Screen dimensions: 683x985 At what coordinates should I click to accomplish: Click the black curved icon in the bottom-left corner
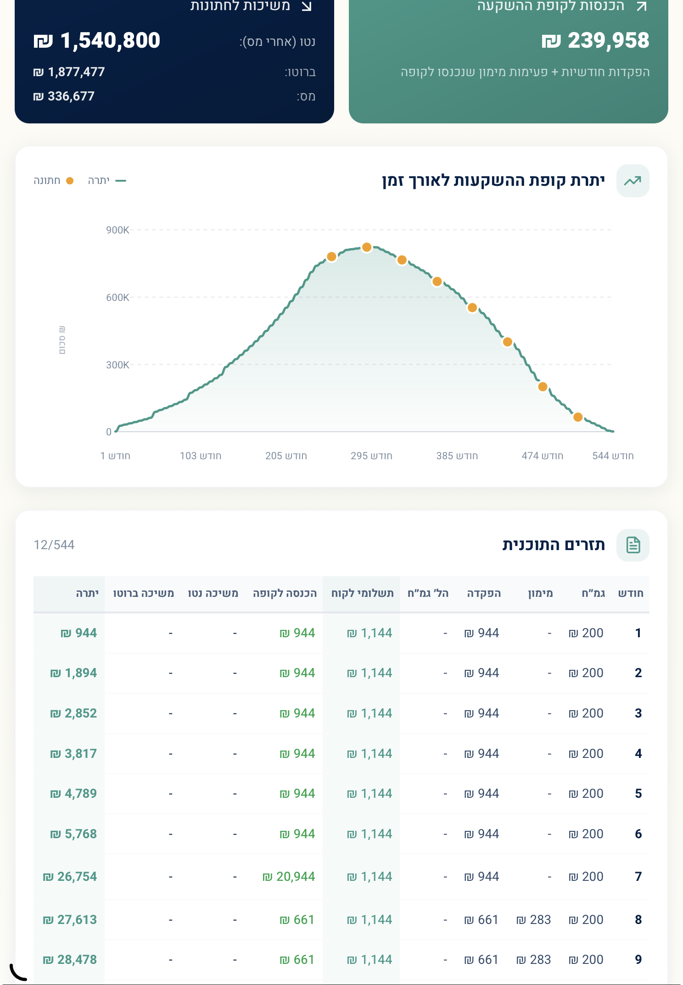pos(18,972)
